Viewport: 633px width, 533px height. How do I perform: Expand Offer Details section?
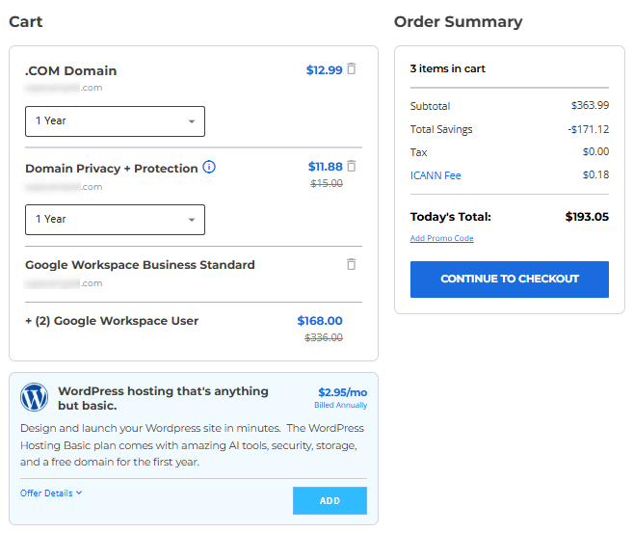pos(51,493)
